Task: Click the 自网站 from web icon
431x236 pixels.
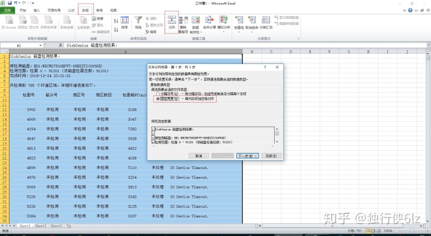Action: (x=23, y=20)
